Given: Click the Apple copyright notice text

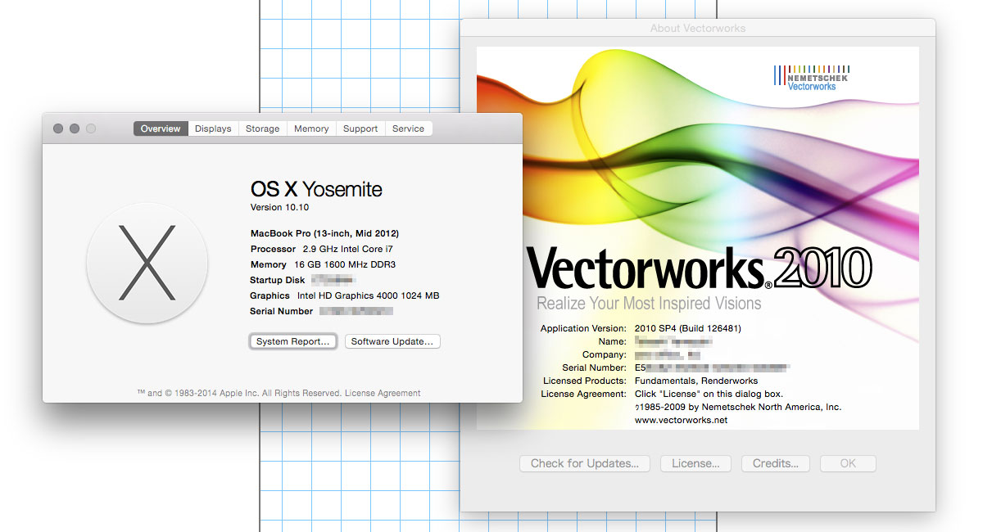Looking at the screenshot, I should [239, 393].
